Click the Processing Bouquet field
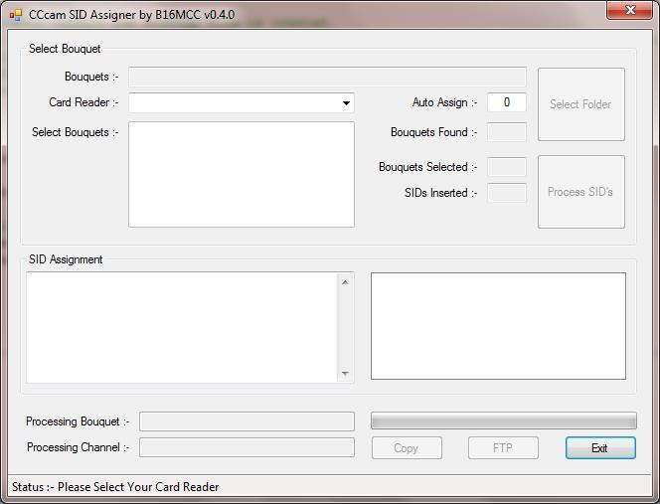This screenshot has height=504, width=660. [x=247, y=421]
